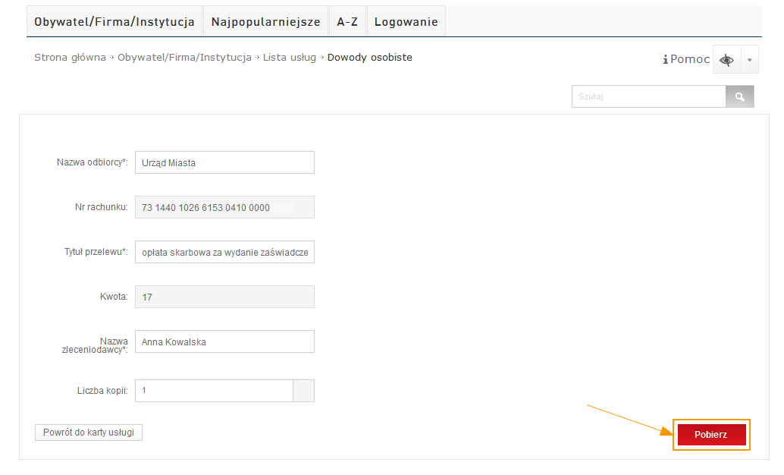Click the Liczba kopii spinner control
Screen dimensions: 784x475
(x=303, y=391)
